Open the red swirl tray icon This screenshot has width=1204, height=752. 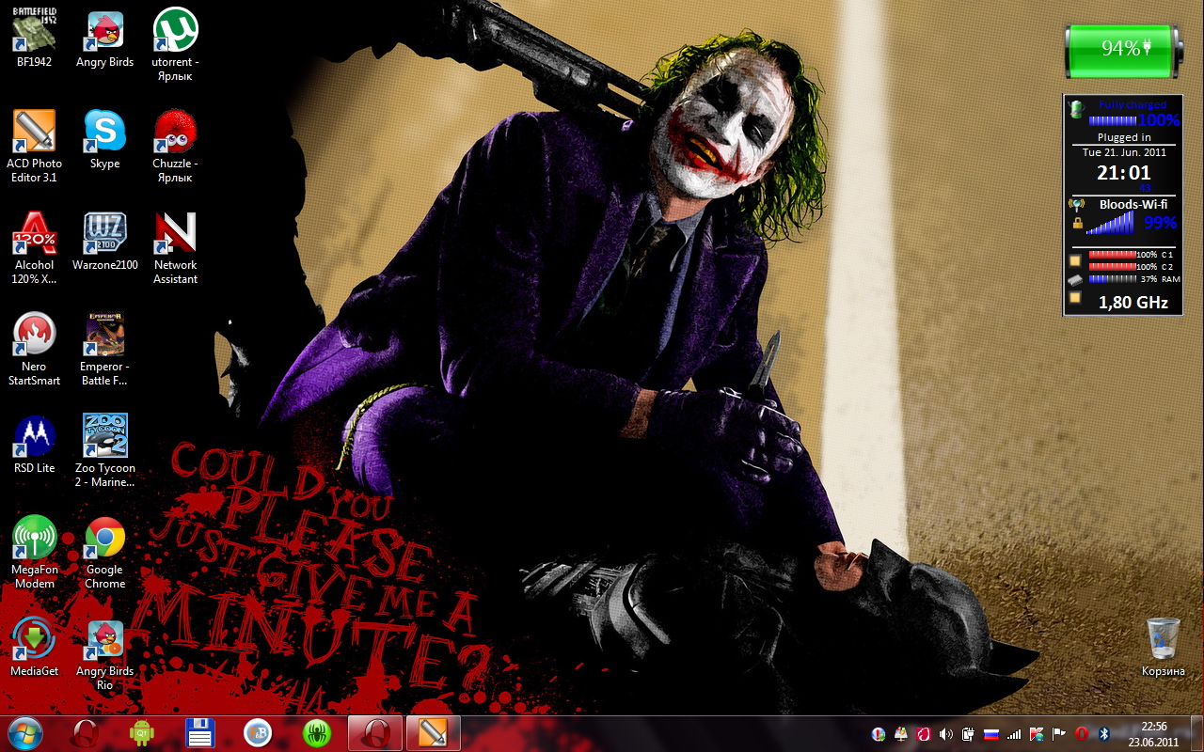(x=924, y=733)
